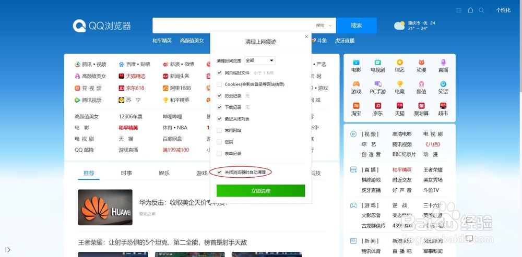Check the 表单记录 checkbox

tap(219, 153)
